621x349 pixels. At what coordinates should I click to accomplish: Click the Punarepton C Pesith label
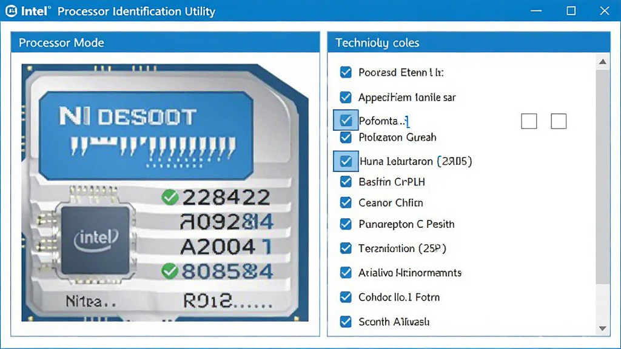[x=406, y=224]
